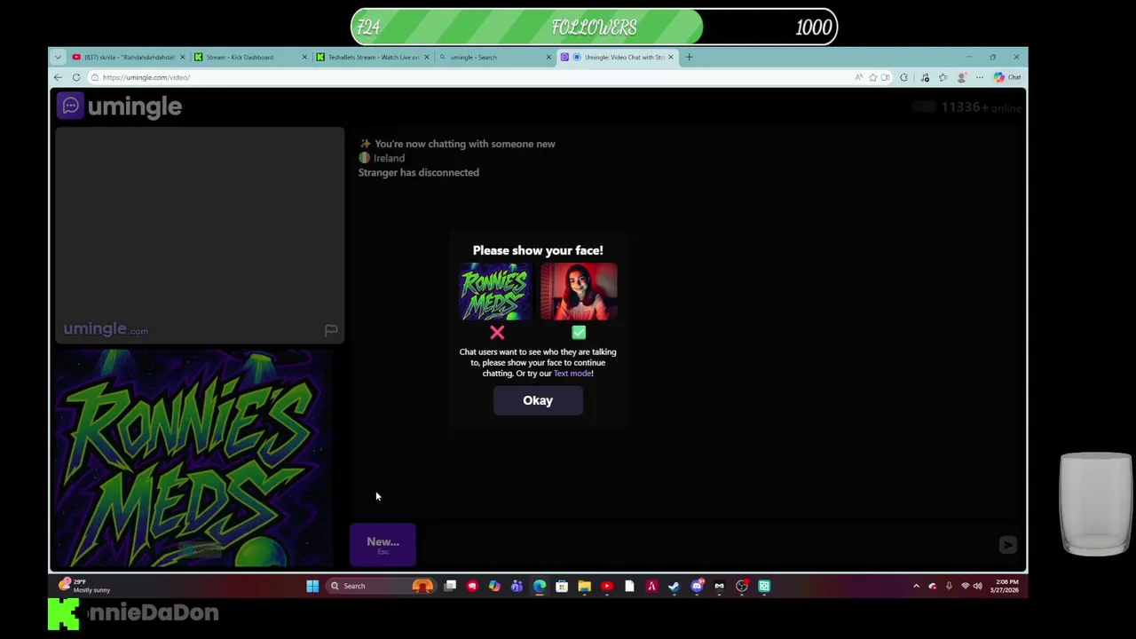
Task: Open Steam from taskbar
Action: click(674, 586)
